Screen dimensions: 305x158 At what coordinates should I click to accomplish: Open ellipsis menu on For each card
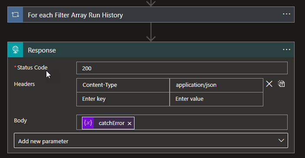(x=286, y=14)
